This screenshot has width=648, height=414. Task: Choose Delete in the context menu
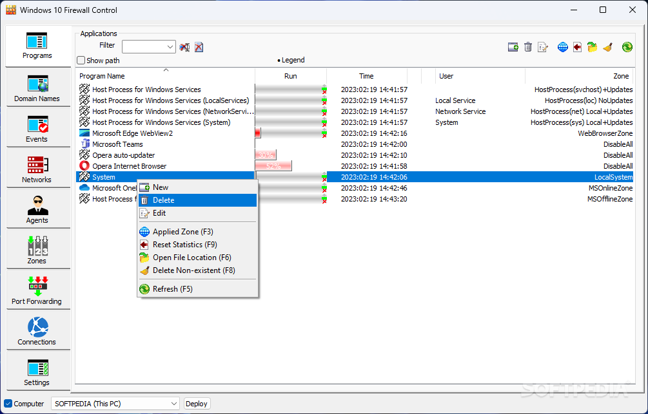[x=197, y=200]
